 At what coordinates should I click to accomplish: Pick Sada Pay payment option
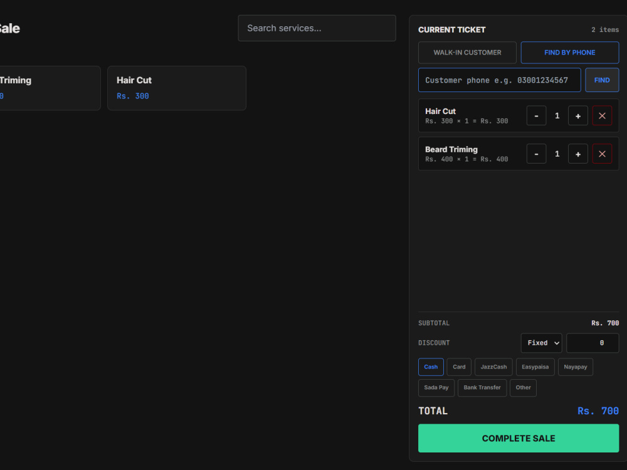tap(436, 388)
